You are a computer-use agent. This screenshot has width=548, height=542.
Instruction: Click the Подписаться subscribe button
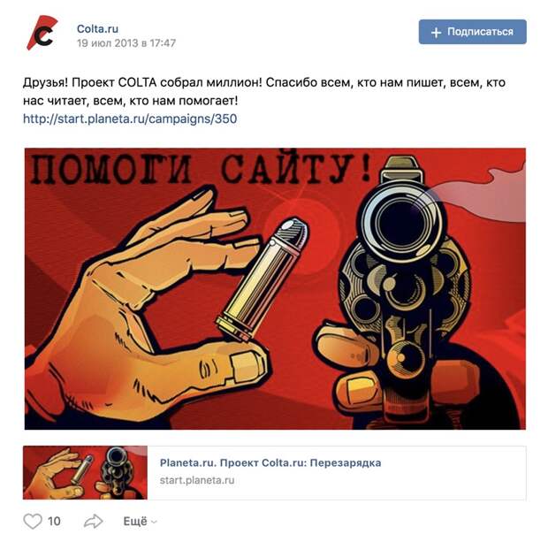click(473, 32)
